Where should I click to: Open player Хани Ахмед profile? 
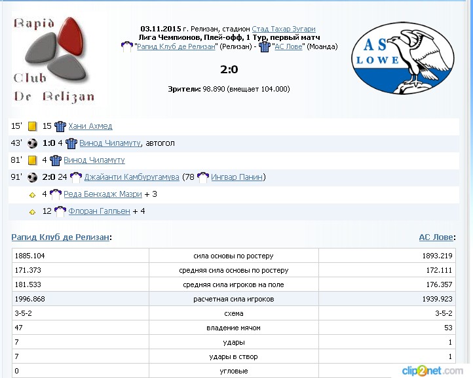tap(90, 126)
